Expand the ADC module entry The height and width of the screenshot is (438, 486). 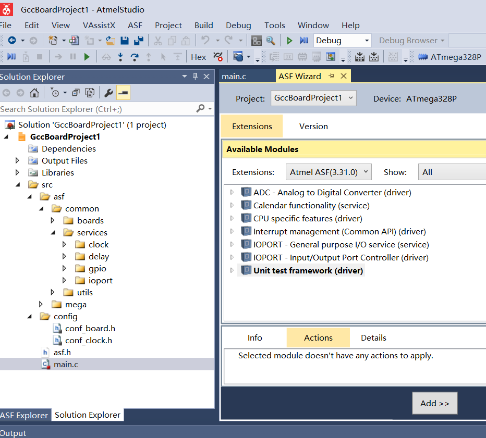click(x=232, y=192)
